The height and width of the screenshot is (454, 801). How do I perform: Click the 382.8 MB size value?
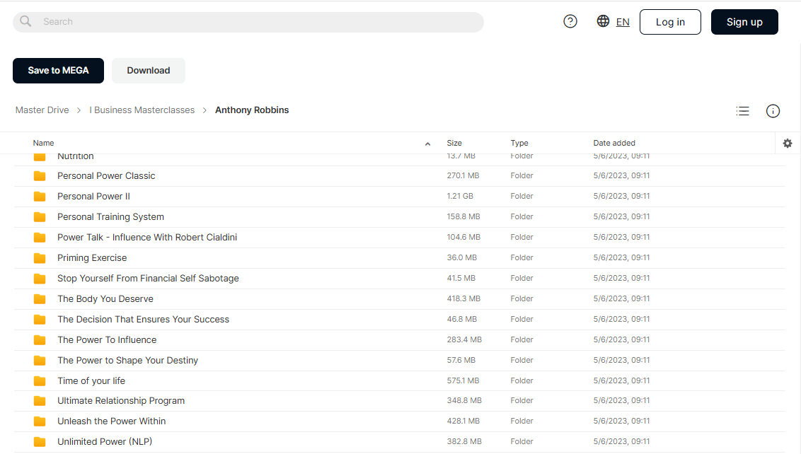click(464, 441)
